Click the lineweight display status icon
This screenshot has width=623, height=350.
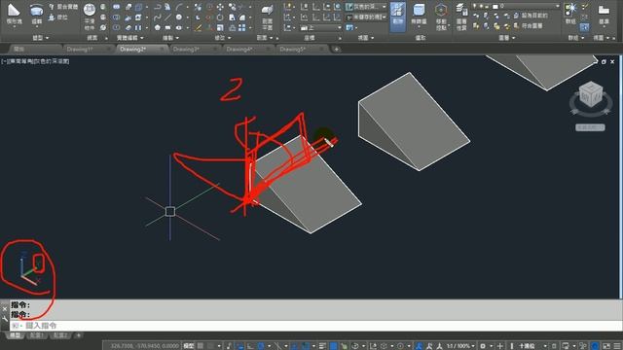tap(322, 346)
